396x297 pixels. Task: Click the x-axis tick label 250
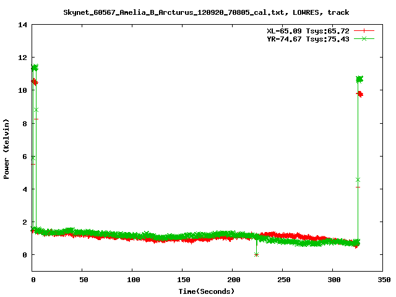click(283, 280)
